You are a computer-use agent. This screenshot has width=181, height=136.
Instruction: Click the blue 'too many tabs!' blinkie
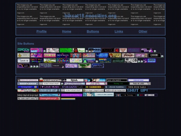(28, 87)
